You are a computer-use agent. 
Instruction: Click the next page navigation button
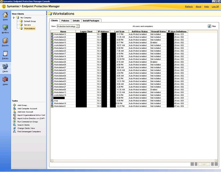point(212,164)
